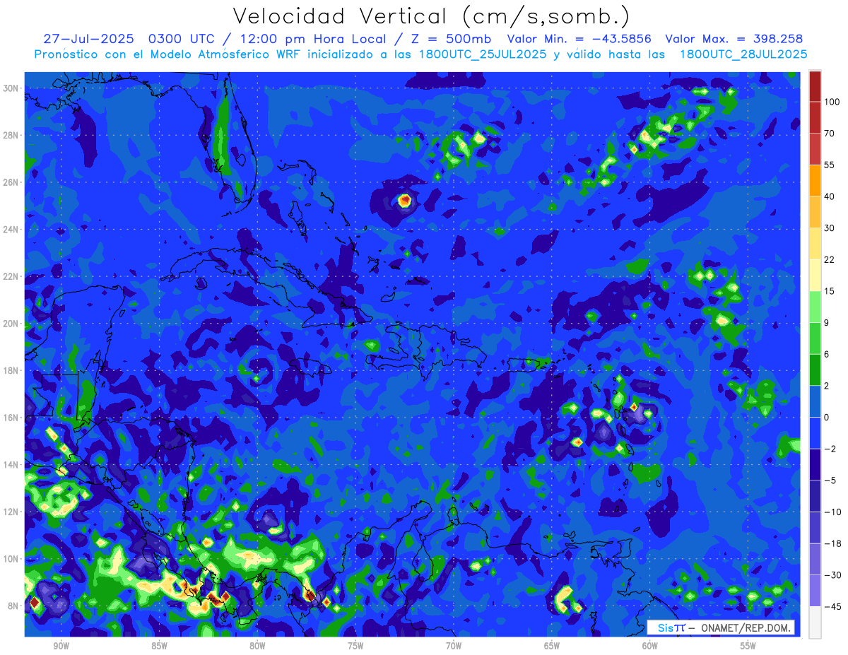848x655 pixels.
Task: Click the 'Valor Min. = -43.5856' text
Action: pyautogui.click(x=579, y=39)
